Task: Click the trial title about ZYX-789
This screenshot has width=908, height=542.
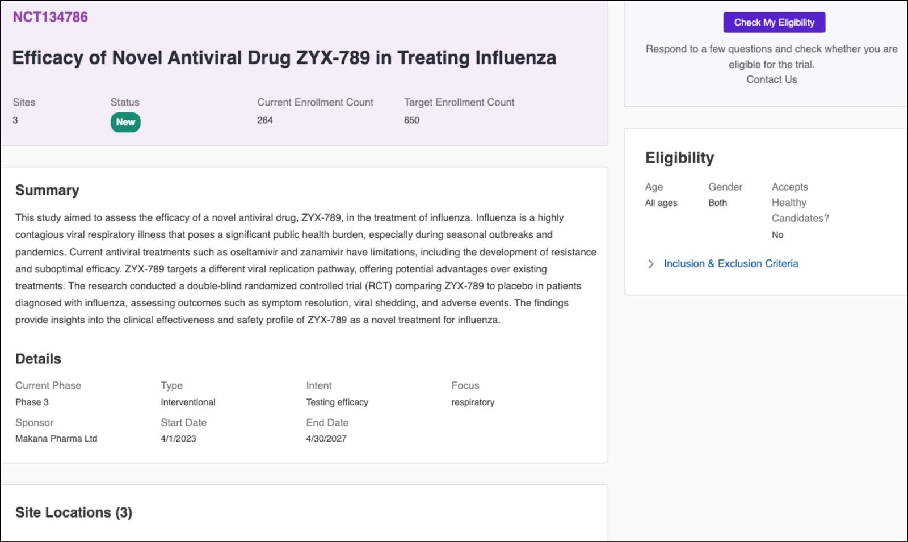Action: click(x=284, y=58)
